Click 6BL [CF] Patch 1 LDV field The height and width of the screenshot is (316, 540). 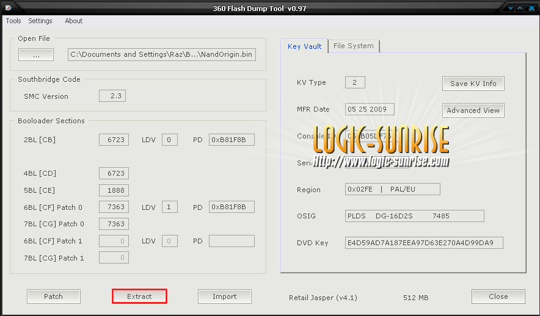point(169,241)
